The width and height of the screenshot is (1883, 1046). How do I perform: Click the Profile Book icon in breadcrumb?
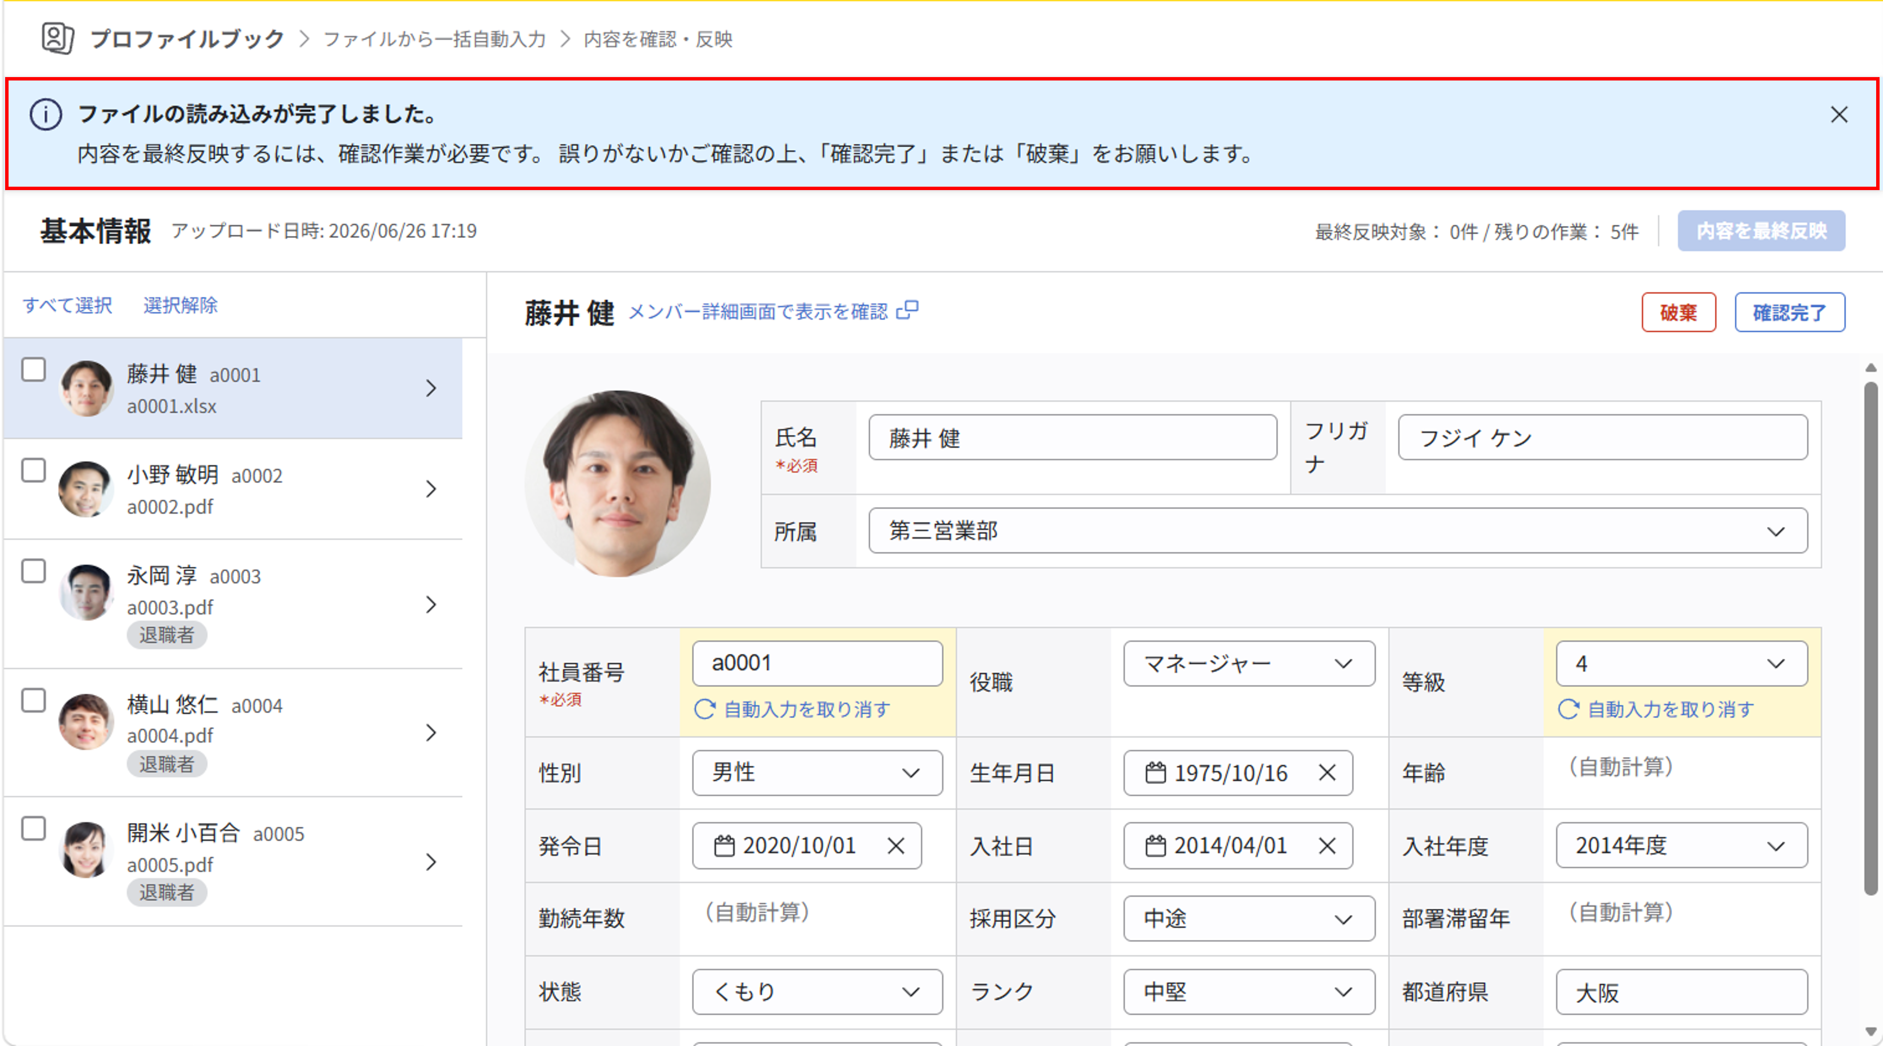tap(57, 38)
